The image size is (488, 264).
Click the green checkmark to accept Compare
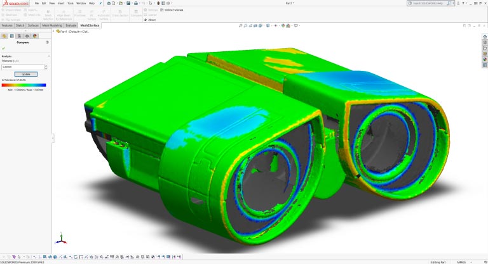(x=3, y=48)
